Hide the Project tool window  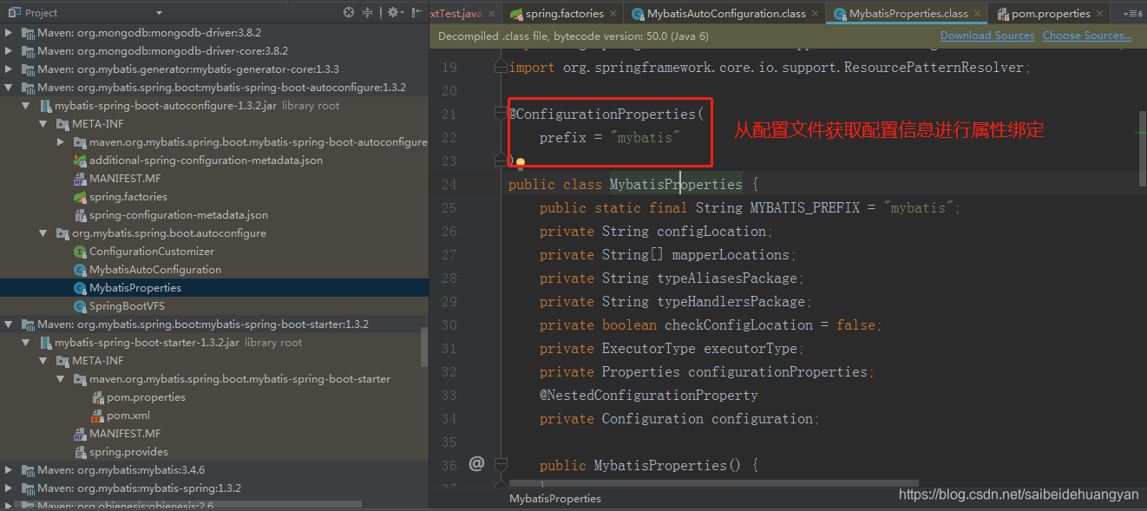pyautogui.click(x=417, y=12)
